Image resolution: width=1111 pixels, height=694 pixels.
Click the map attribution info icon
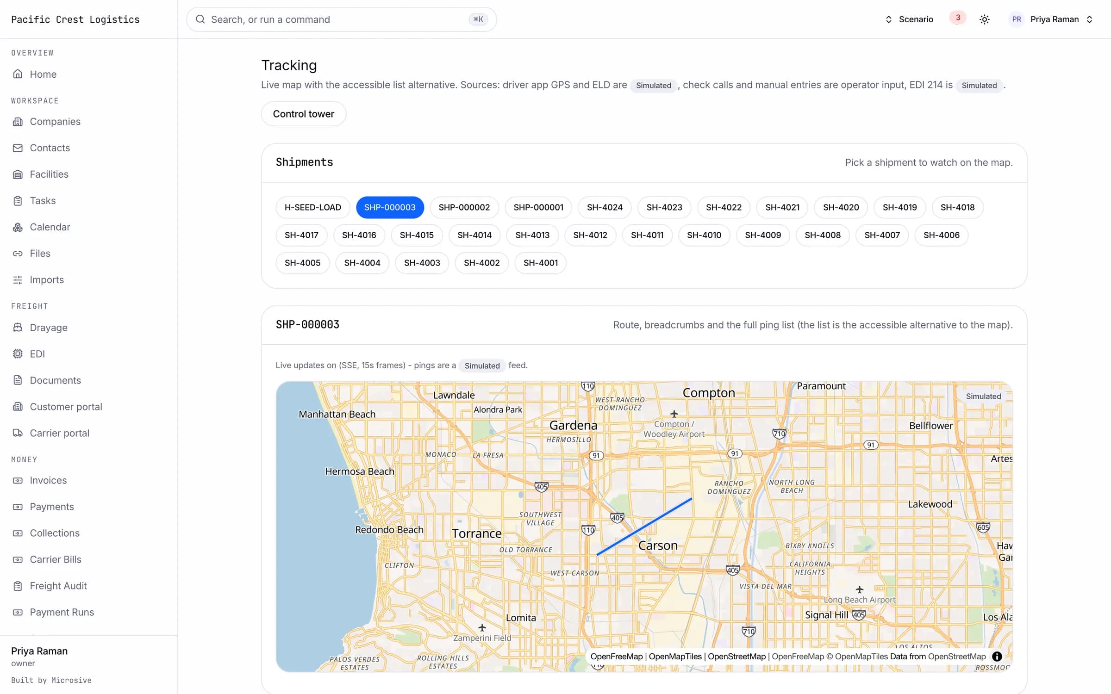997,656
